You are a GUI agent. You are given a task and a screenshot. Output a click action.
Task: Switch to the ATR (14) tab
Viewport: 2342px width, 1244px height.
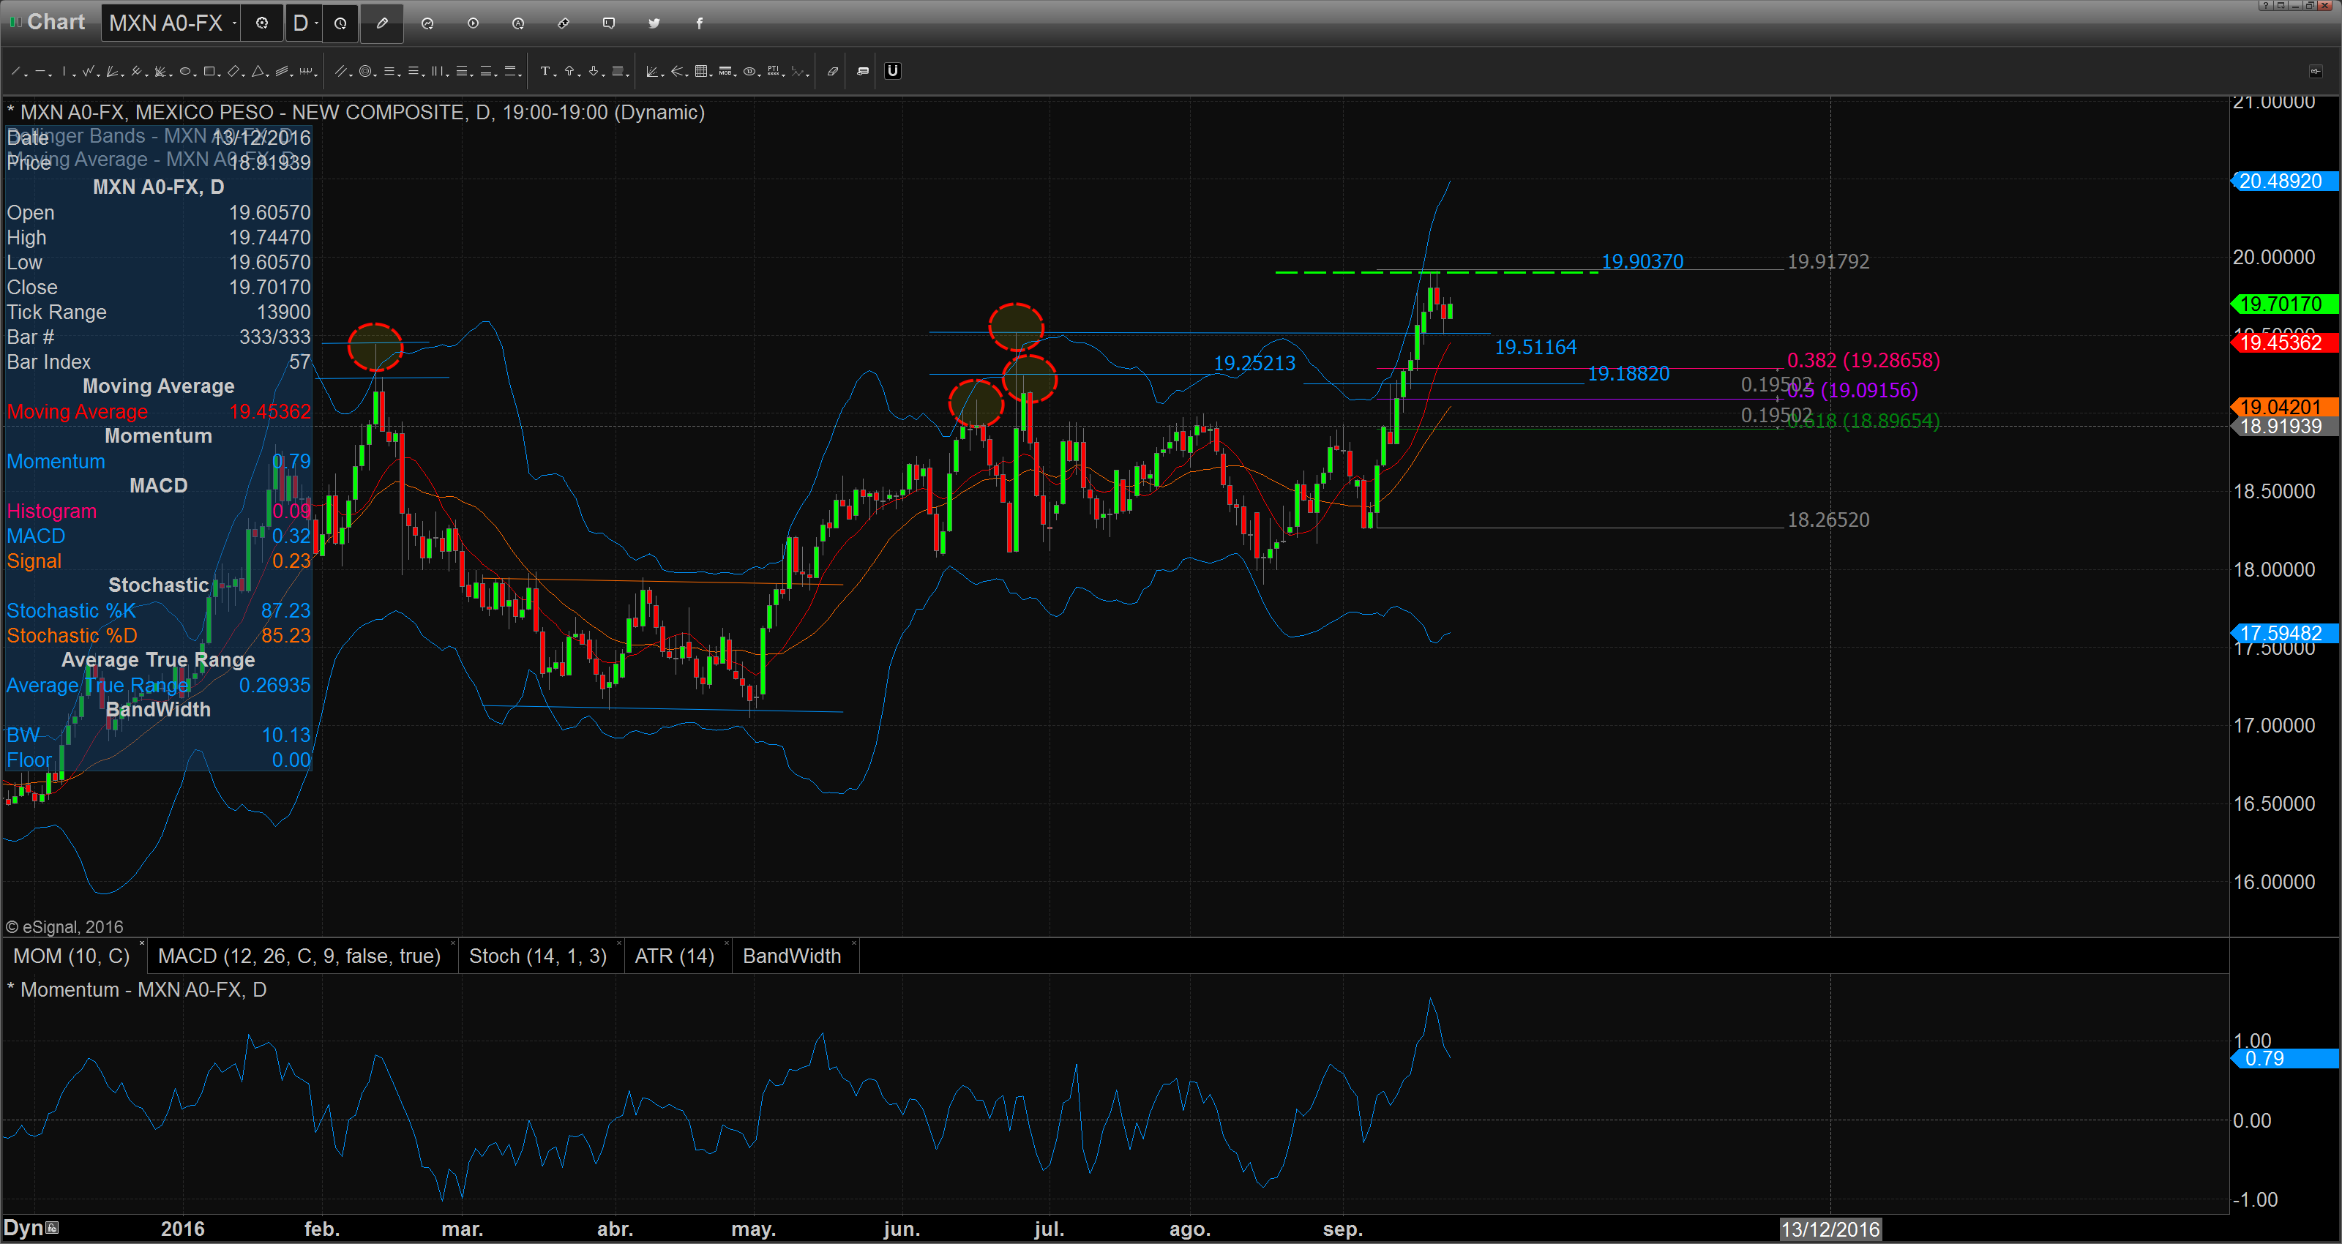pyautogui.click(x=675, y=956)
